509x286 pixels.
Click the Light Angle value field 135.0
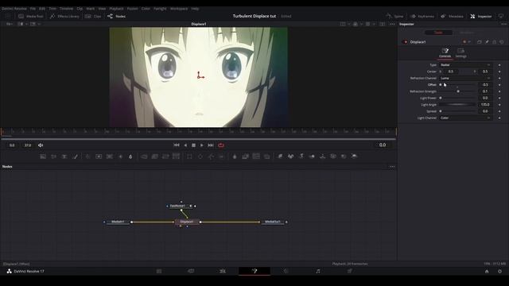tap(485, 105)
